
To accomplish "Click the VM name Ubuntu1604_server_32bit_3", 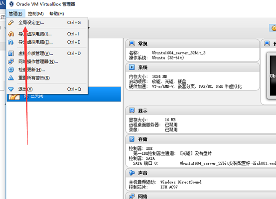I will pyautogui.click(x=179, y=53).
